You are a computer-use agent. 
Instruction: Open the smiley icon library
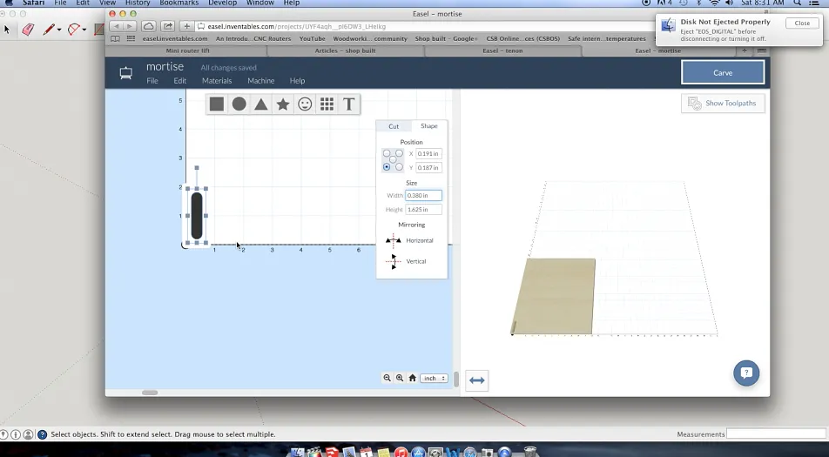(305, 104)
